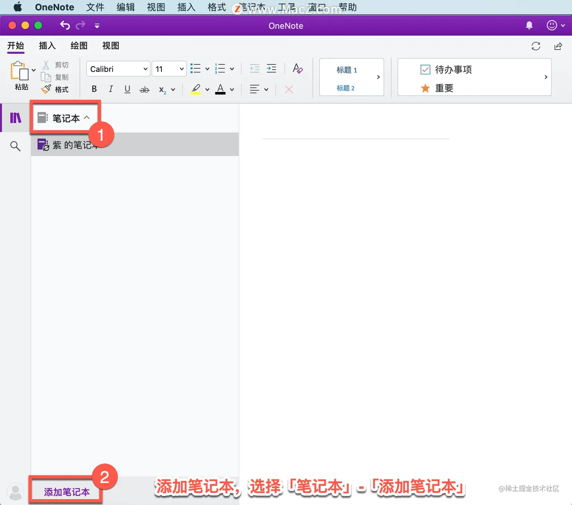Click the delete X icon in ribbon
The width and height of the screenshot is (572, 505).
289,89
